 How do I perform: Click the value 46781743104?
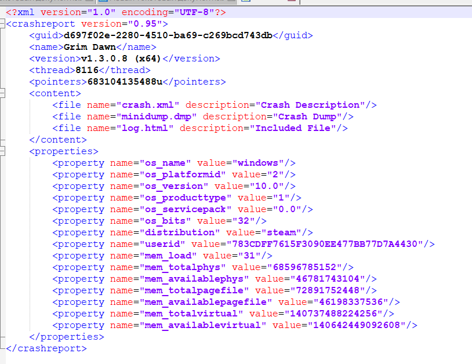(x=328, y=279)
